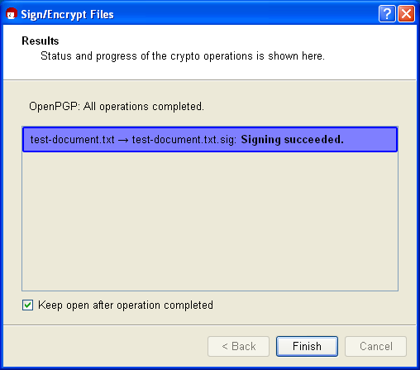The width and height of the screenshot is (420, 370).
Task: Click the Results heading
Action: [x=41, y=41]
